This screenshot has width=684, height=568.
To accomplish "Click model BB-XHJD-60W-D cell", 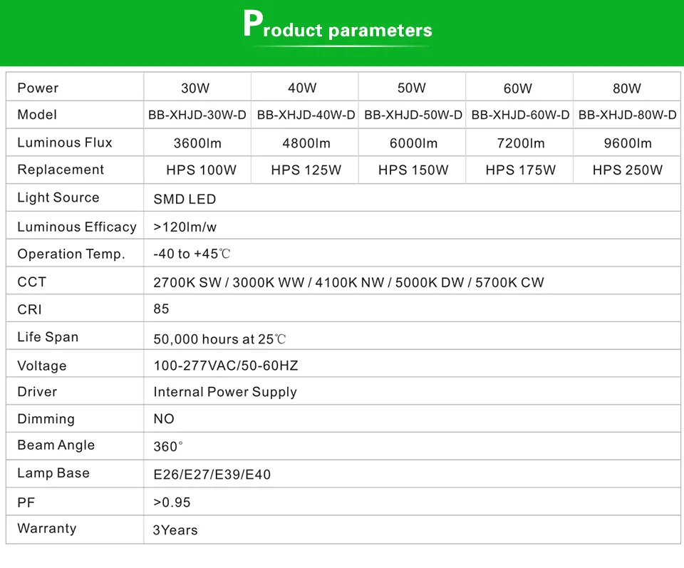I will click(520, 115).
